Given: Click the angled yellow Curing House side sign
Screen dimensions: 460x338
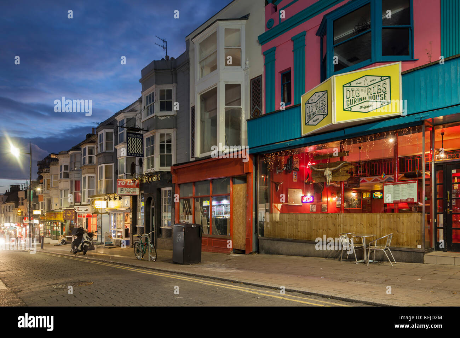Looking at the screenshot, I should point(317,107).
